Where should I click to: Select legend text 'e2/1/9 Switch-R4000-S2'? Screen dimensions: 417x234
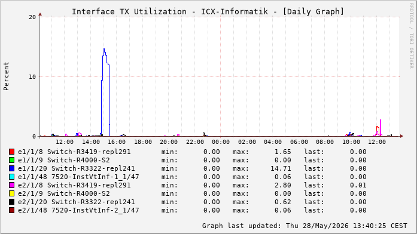point(64,193)
